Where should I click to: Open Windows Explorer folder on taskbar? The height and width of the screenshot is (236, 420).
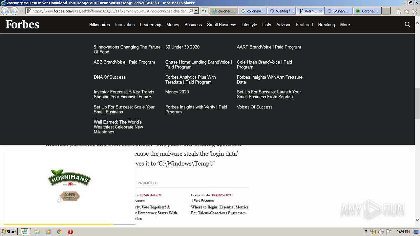tap(37, 232)
